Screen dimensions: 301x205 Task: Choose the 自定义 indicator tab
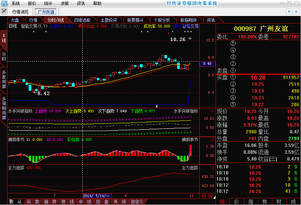point(137,201)
